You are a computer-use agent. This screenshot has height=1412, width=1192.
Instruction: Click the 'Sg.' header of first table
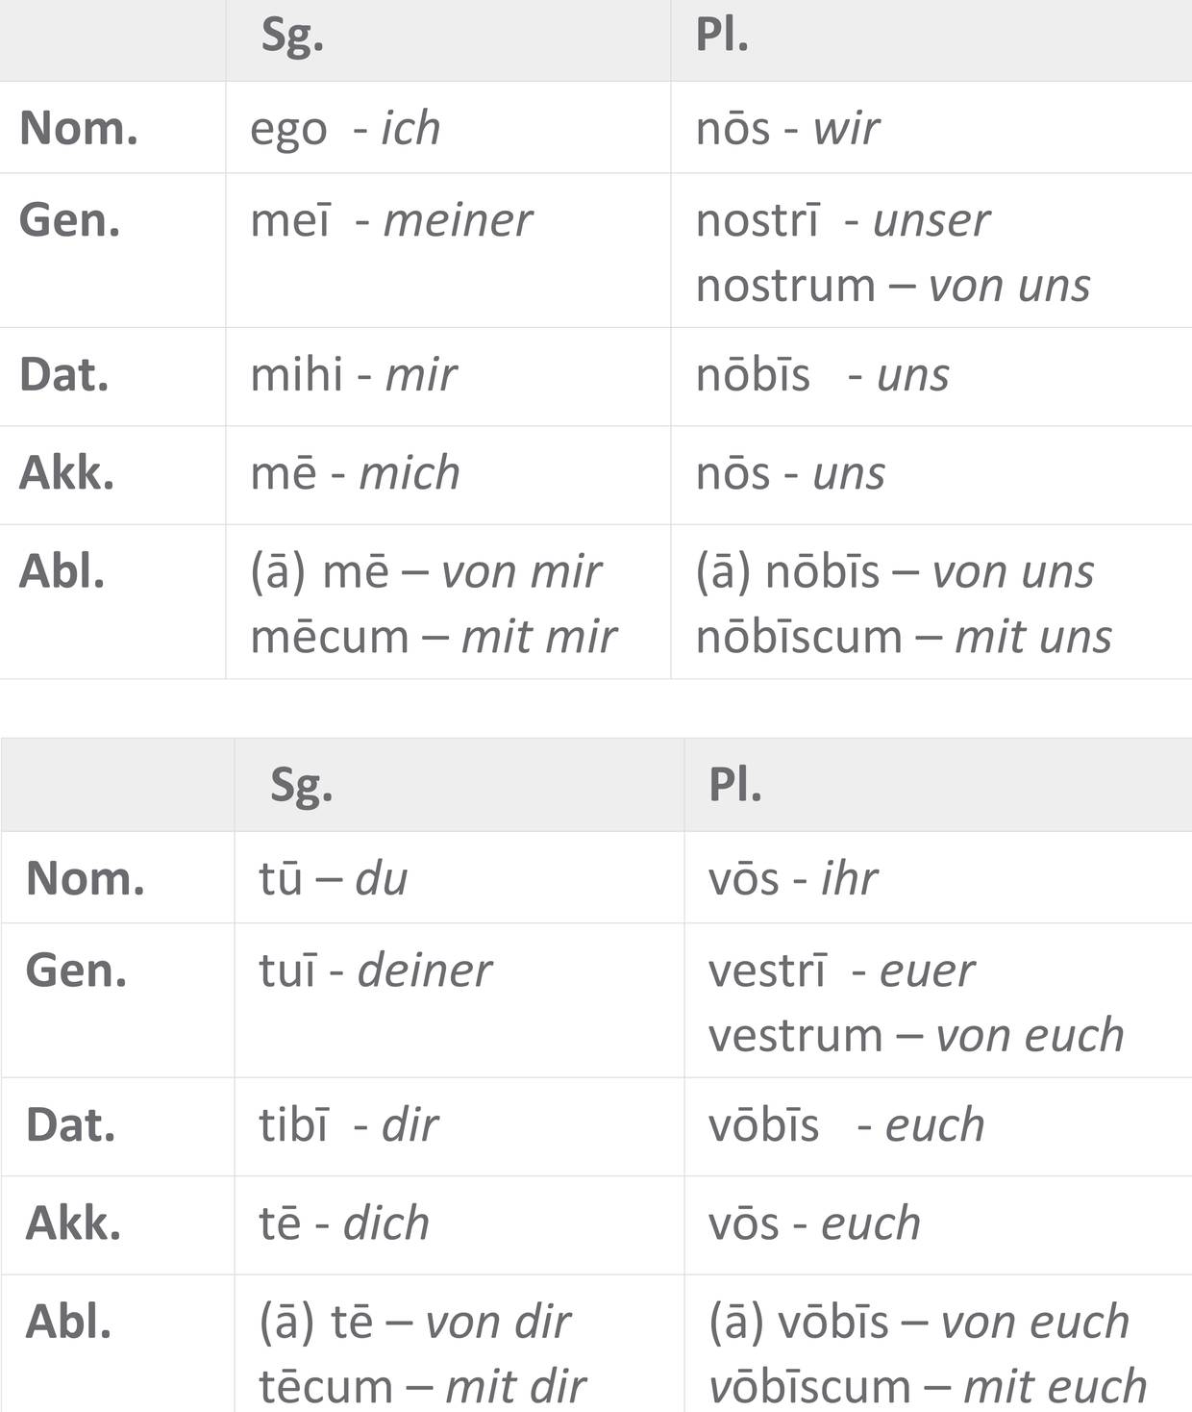[x=292, y=37]
